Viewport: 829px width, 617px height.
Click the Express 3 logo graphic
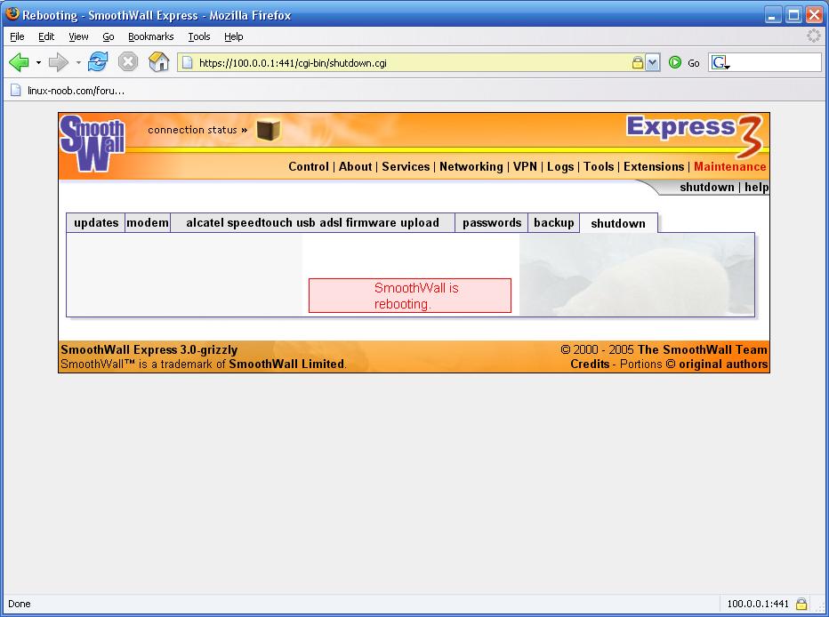pyautogui.click(x=695, y=135)
